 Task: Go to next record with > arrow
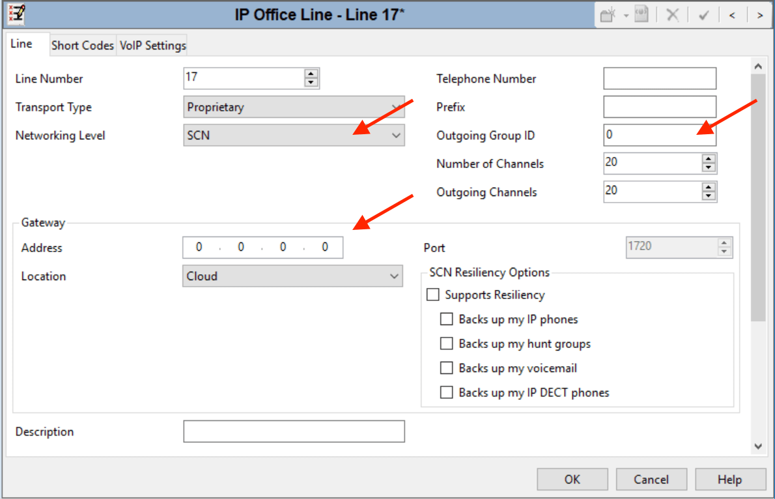click(x=759, y=16)
